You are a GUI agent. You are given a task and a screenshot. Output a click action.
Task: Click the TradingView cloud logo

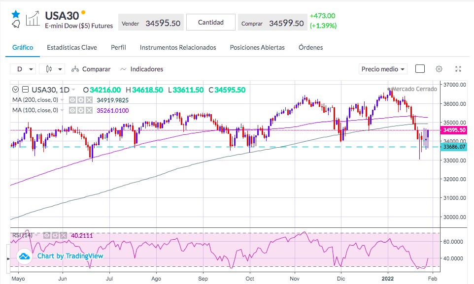[24, 256]
